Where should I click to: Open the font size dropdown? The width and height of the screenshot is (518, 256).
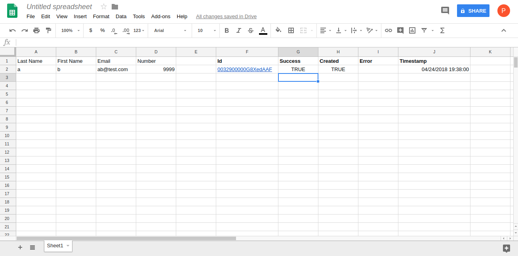(207, 30)
